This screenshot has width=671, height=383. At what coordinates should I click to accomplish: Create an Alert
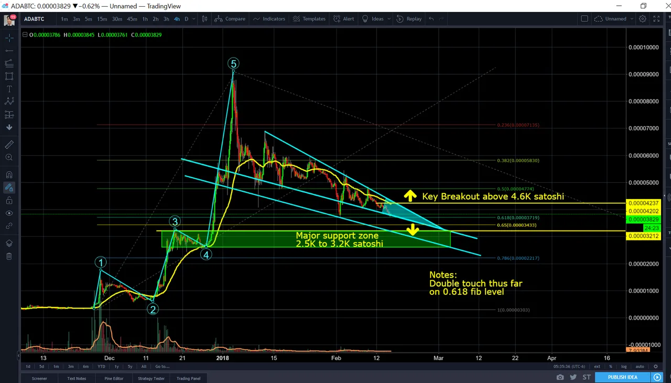(343, 19)
